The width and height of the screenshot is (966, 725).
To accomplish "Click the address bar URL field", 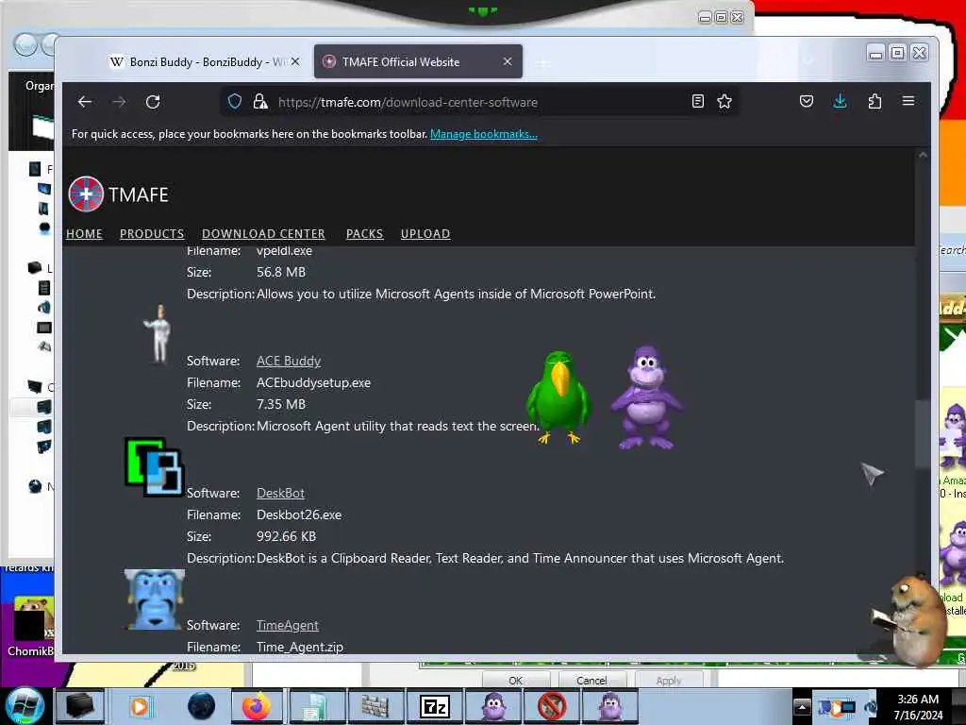I will (480, 102).
